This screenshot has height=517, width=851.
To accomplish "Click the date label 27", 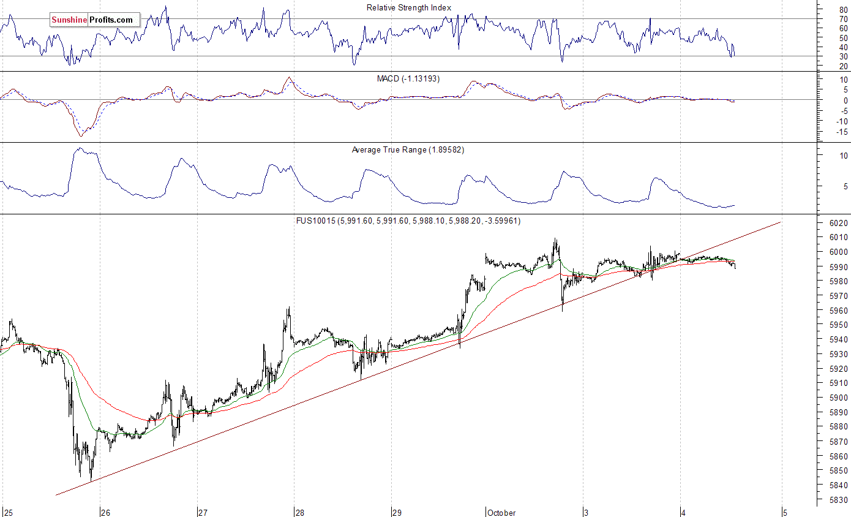I will coord(203,513).
